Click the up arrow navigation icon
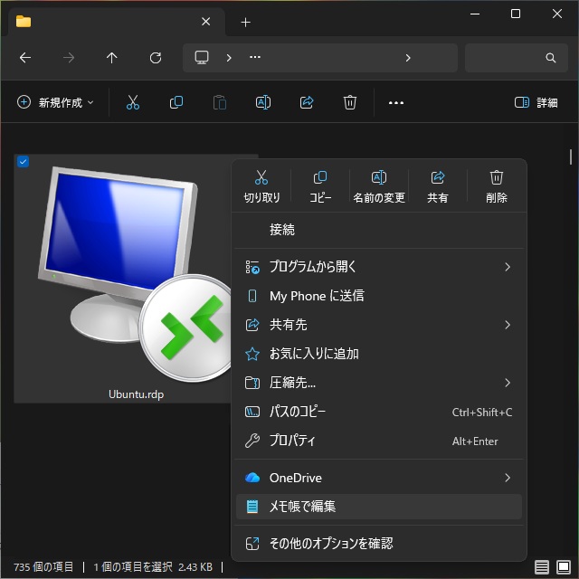This screenshot has width=579, height=579. [112, 58]
